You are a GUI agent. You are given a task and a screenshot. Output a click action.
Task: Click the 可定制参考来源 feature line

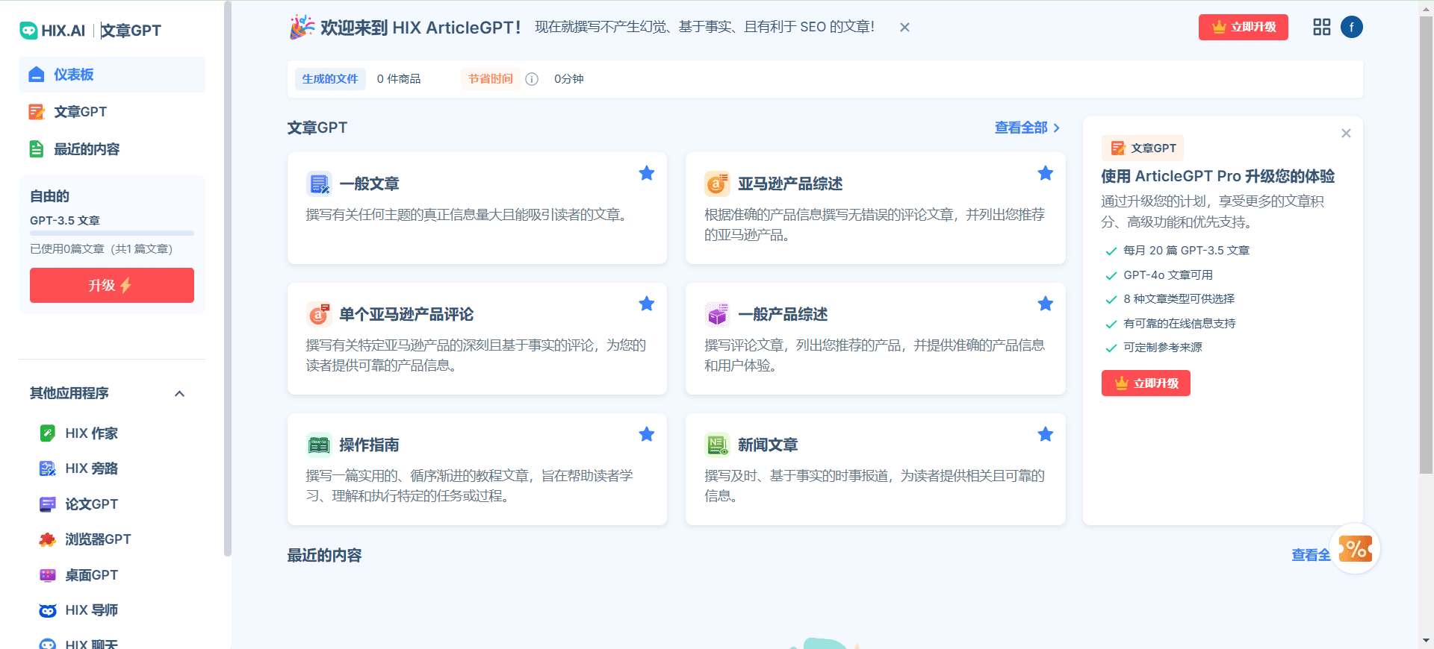click(1163, 348)
